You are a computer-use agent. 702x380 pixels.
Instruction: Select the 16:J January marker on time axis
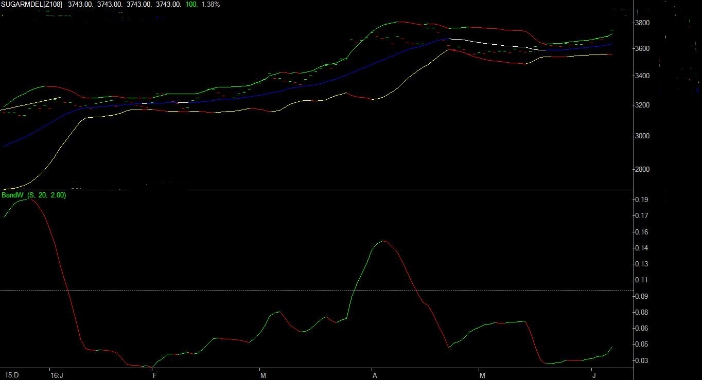[x=56, y=375]
